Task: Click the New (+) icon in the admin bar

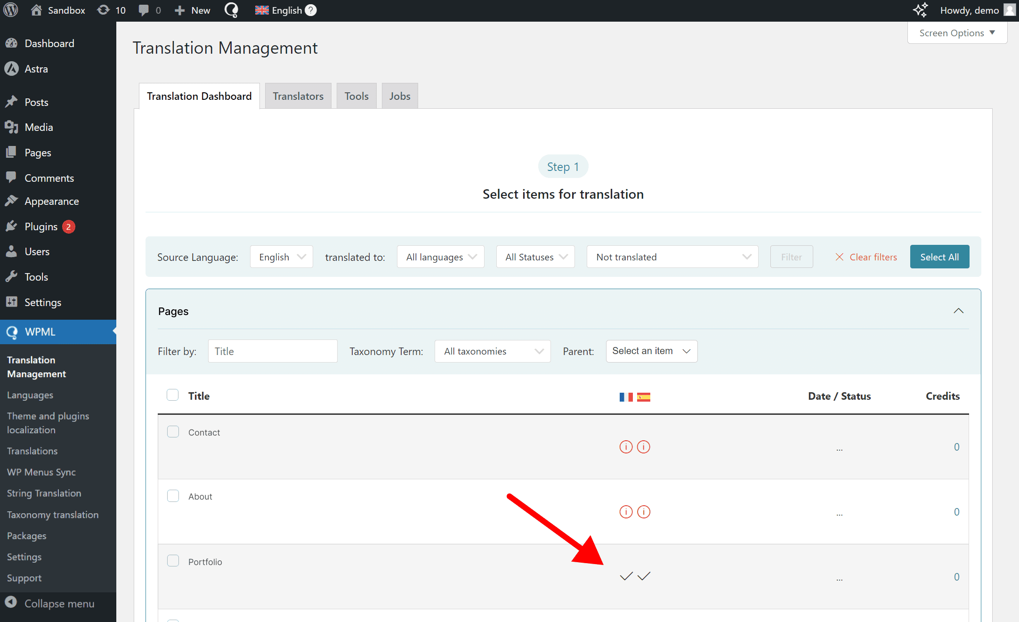Action: 178,10
